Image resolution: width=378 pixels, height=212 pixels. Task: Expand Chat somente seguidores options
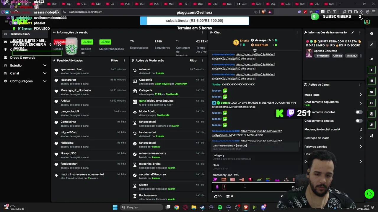333,103
